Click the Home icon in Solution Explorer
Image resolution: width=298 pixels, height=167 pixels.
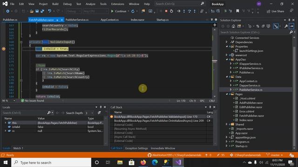coord(233,26)
